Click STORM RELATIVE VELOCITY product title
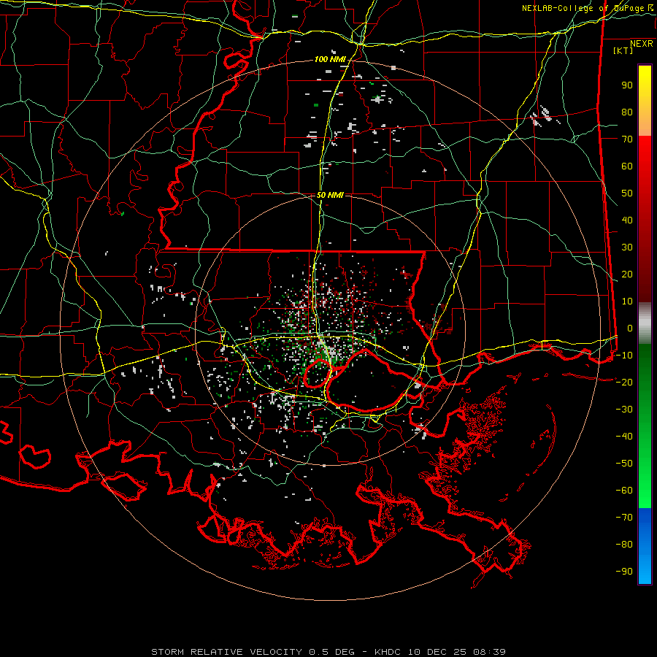Image resolution: width=657 pixels, height=657 pixels. 226,652
